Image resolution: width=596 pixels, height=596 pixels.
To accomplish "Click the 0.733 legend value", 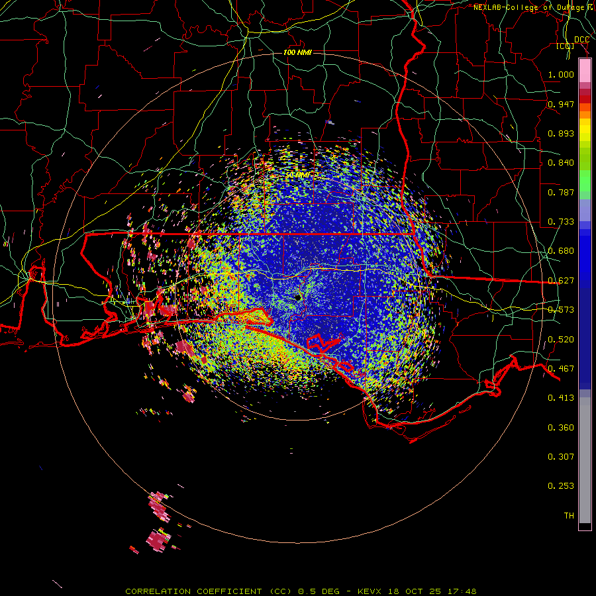I will (561, 222).
